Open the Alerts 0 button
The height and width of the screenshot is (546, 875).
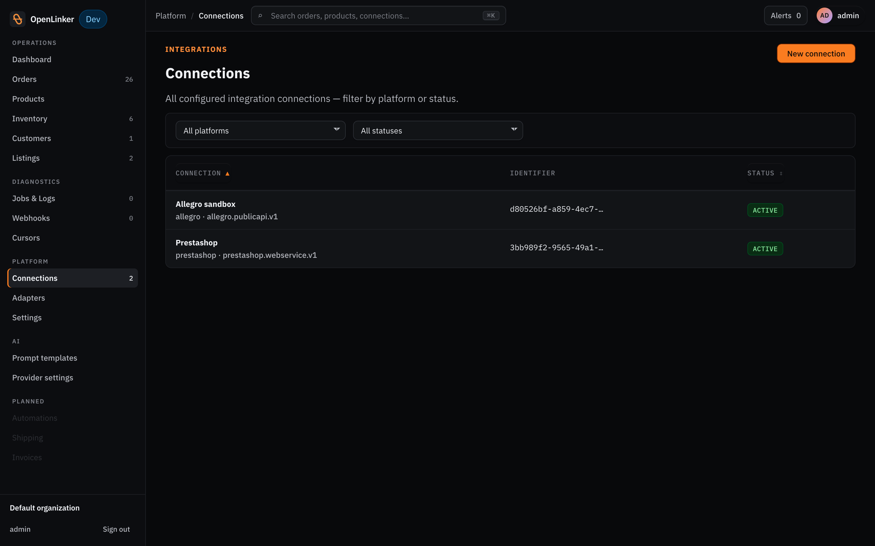coord(785,15)
